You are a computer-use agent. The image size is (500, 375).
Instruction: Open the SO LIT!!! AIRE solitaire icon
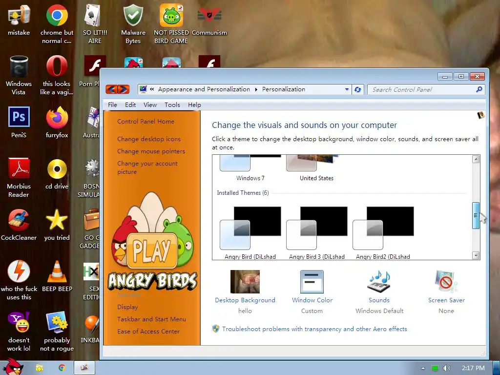95,24
